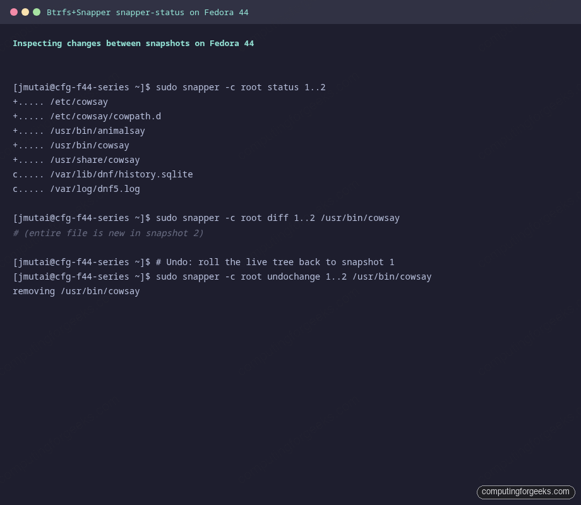The width and height of the screenshot is (581, 505).
Task: Click the 'sudo snapper -c root diff 1..2' command
Action: point(277,218)
